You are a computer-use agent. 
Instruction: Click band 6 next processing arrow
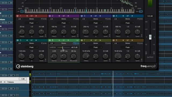click(68, 40)
